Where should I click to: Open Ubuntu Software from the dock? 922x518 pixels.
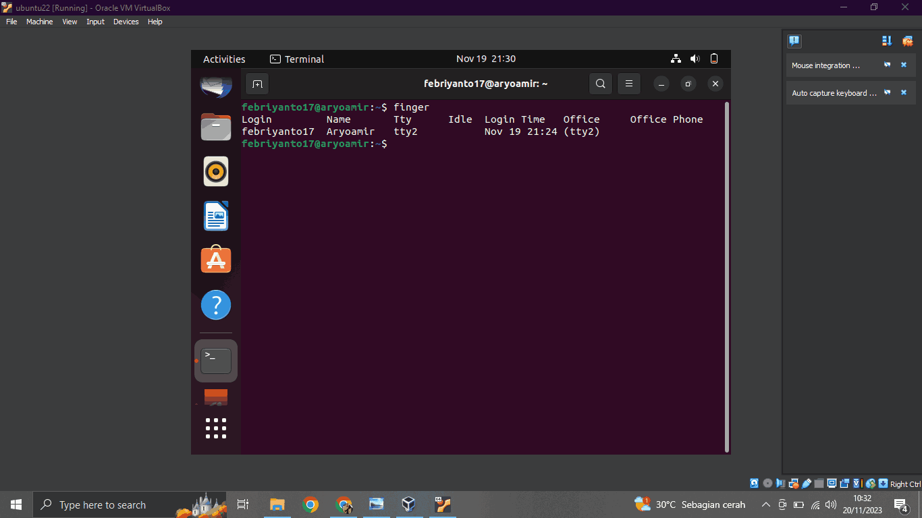click(216, 260)
